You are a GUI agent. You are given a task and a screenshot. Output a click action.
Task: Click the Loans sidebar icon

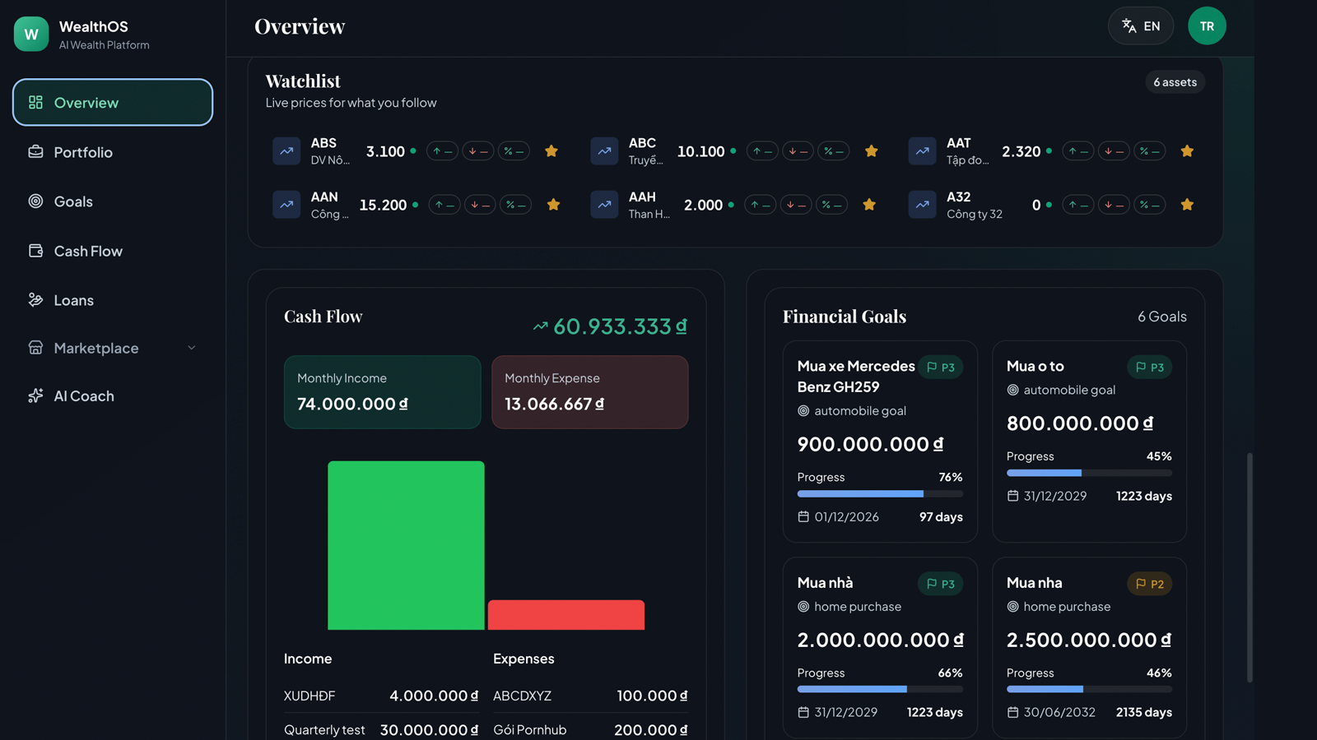click(x=35, y=300)
